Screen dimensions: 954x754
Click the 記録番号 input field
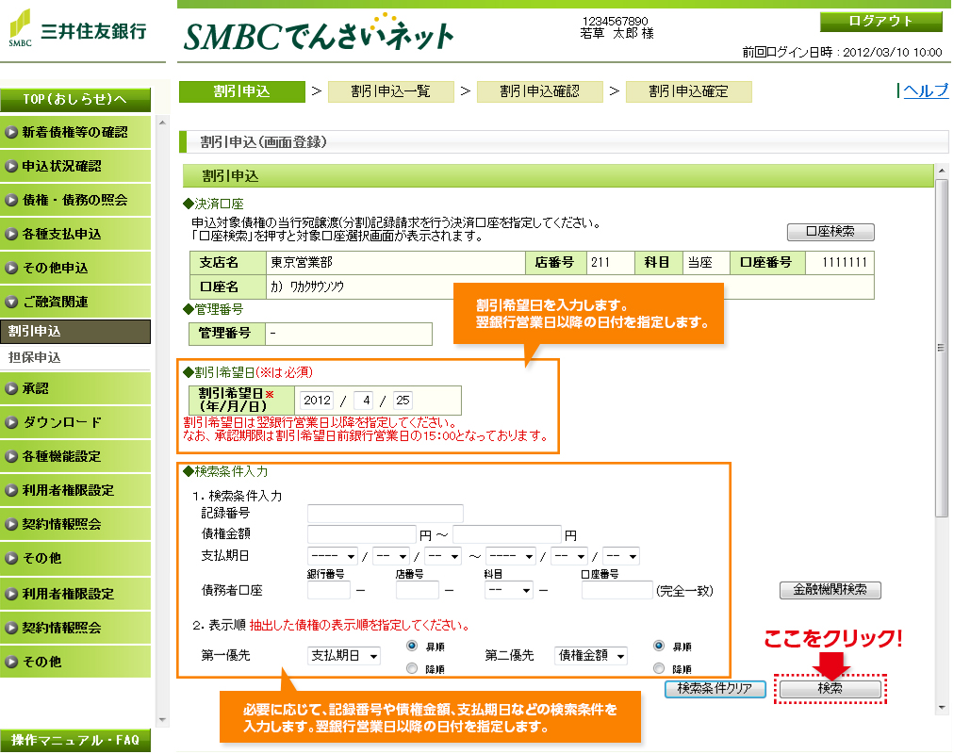386,514
